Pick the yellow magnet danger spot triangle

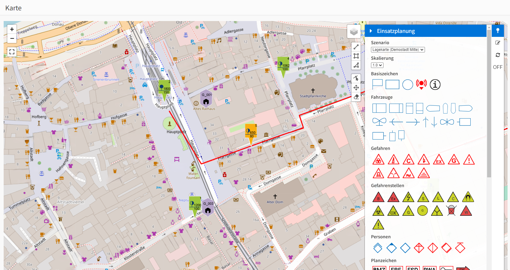[x=468, y=197]
